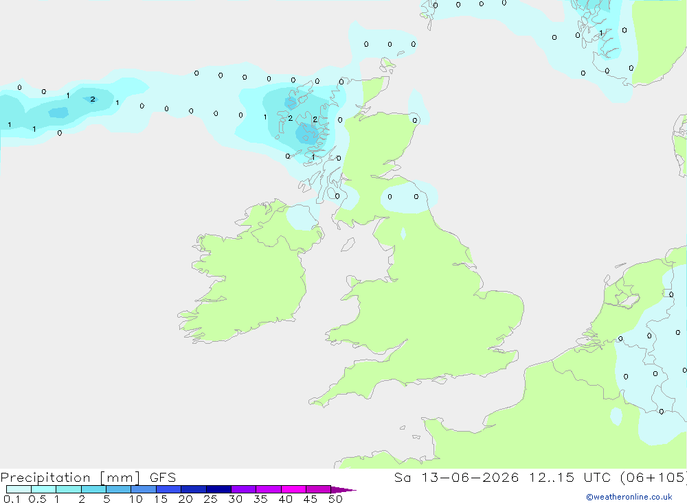The height and width of the screenshot is (503, 687).
Task: Click the over-50 arrow tip of legend
Action: 344,490
